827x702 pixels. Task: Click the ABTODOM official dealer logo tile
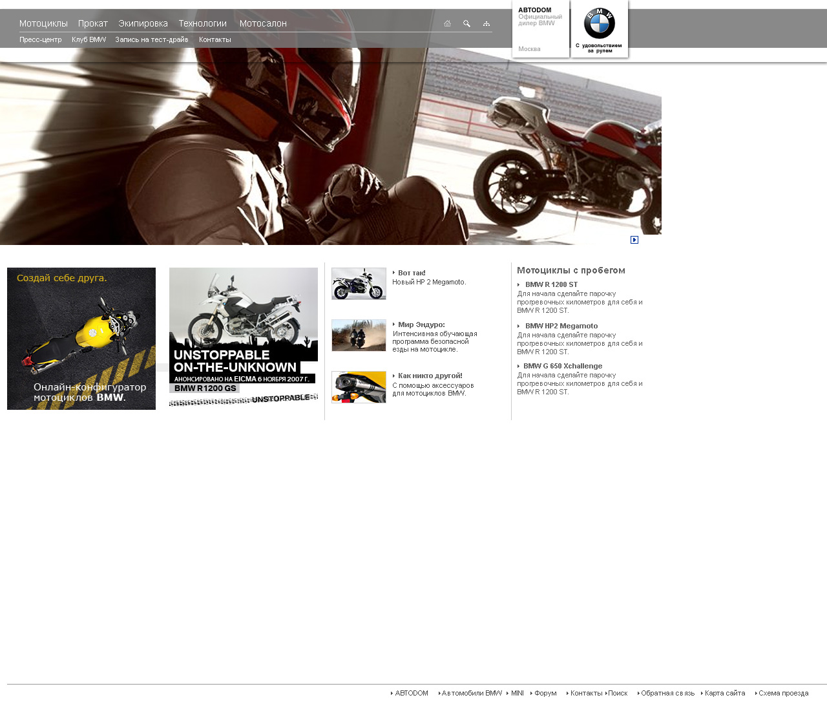pyautogui.click(x=540, y=29)
